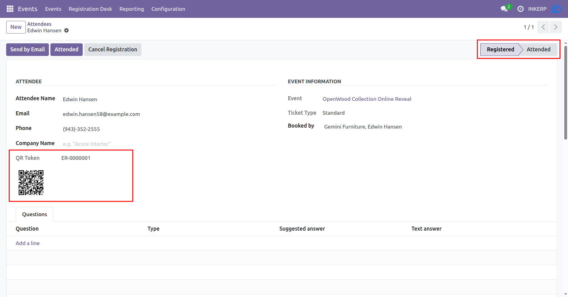Click the vertical scrollbar
Image resolution: width=568 pixels, height=297 pixels.
[x=566, y=92]
